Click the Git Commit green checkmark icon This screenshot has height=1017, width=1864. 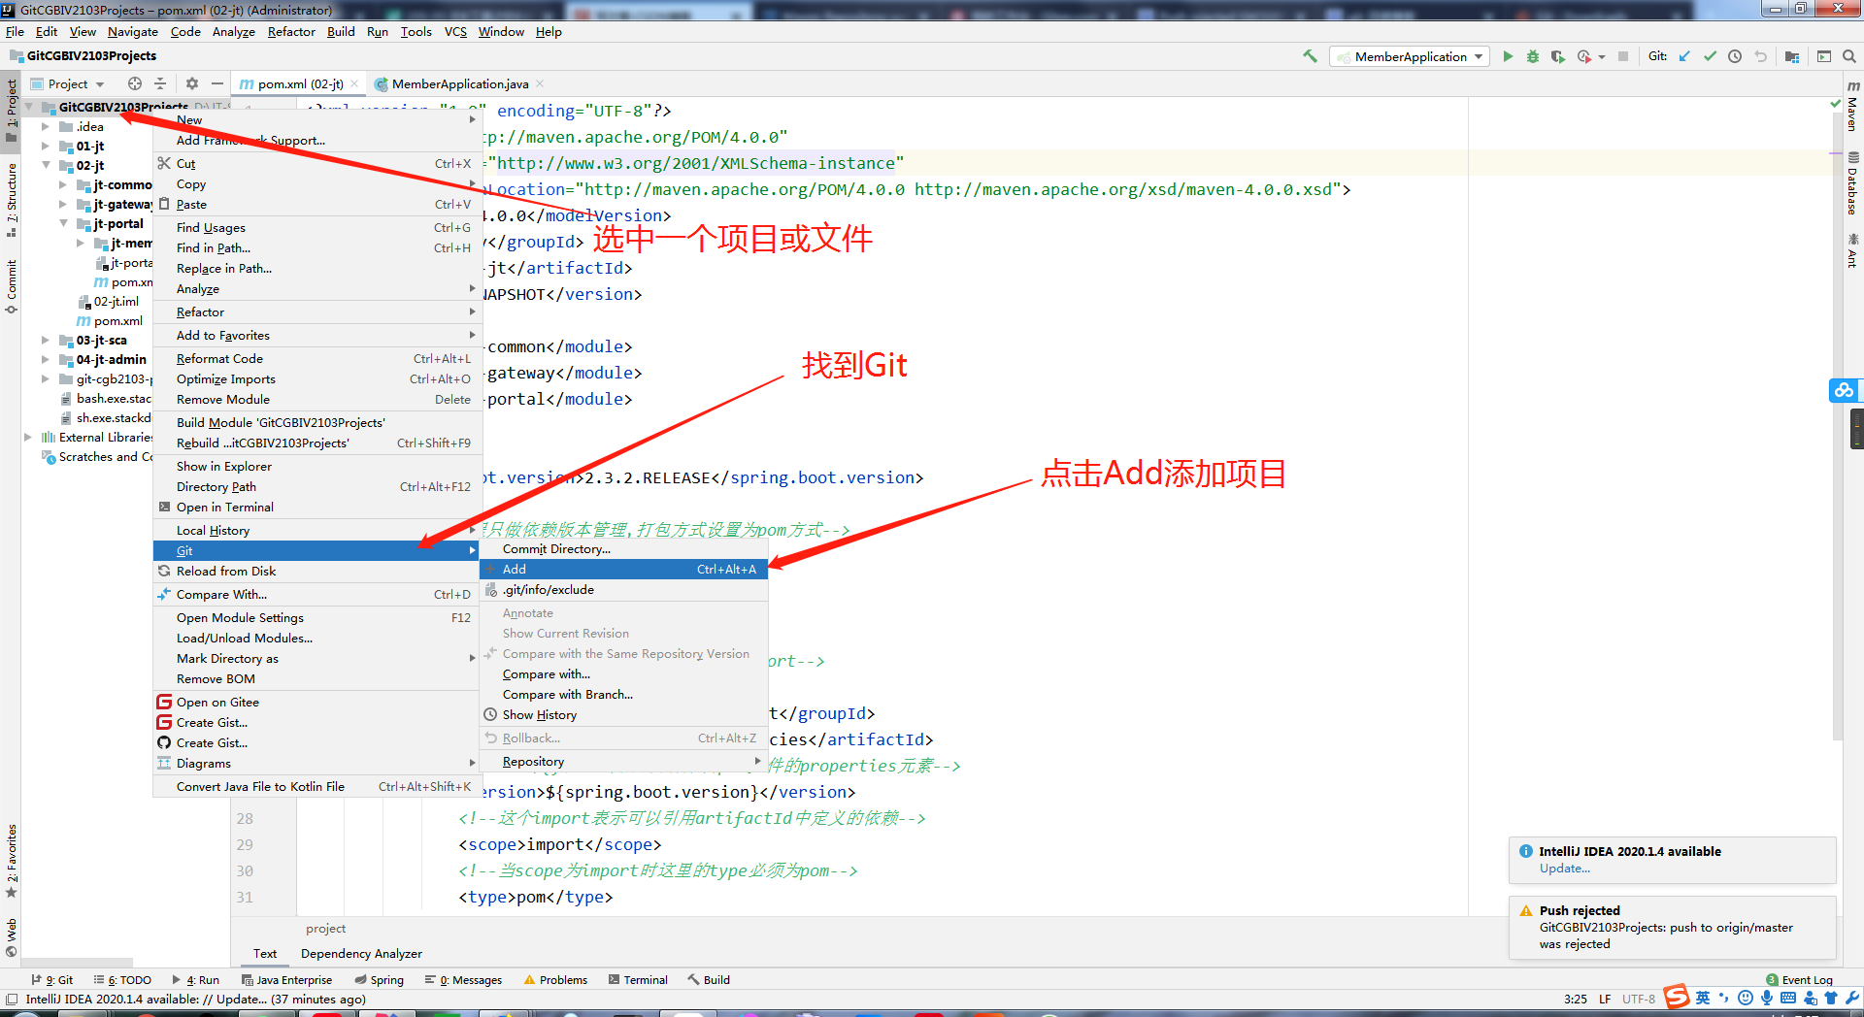pos(1710,56)
